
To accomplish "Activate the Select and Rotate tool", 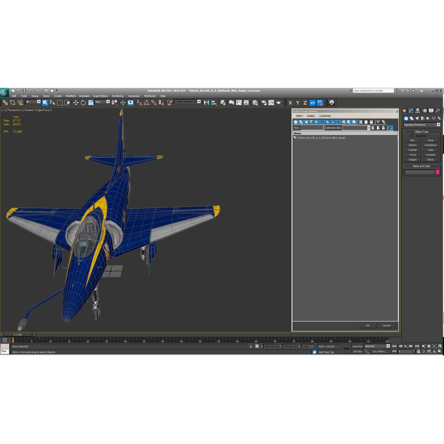I will click(83, 102).
